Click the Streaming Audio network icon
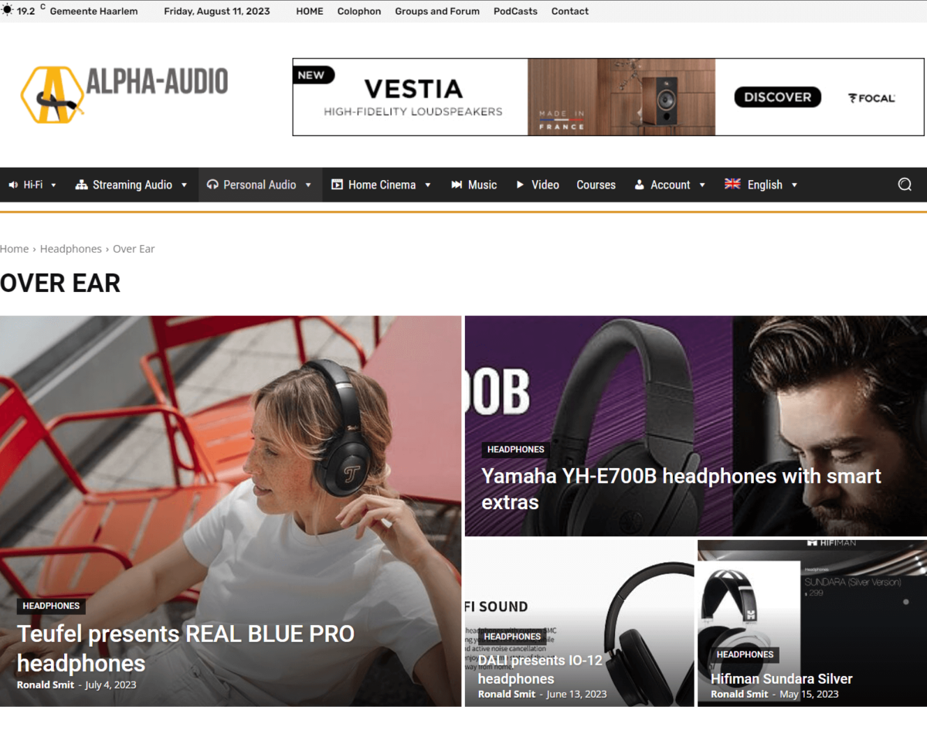This screenshot has height=734, width=927. coord(81,185)
